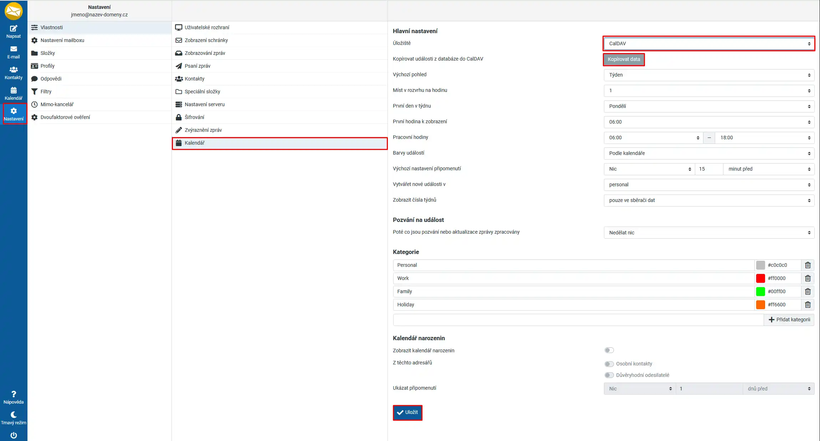Viewport: 820px width, 441px height.
Task: Open the minut před reminder unit dropdown
Action: click(769, 169)
